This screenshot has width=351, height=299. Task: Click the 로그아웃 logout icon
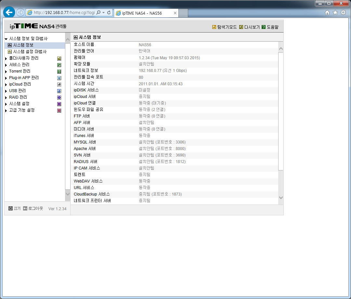25,209
